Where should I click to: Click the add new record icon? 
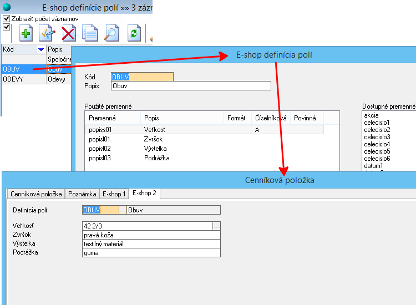click(x=26, y=33)
